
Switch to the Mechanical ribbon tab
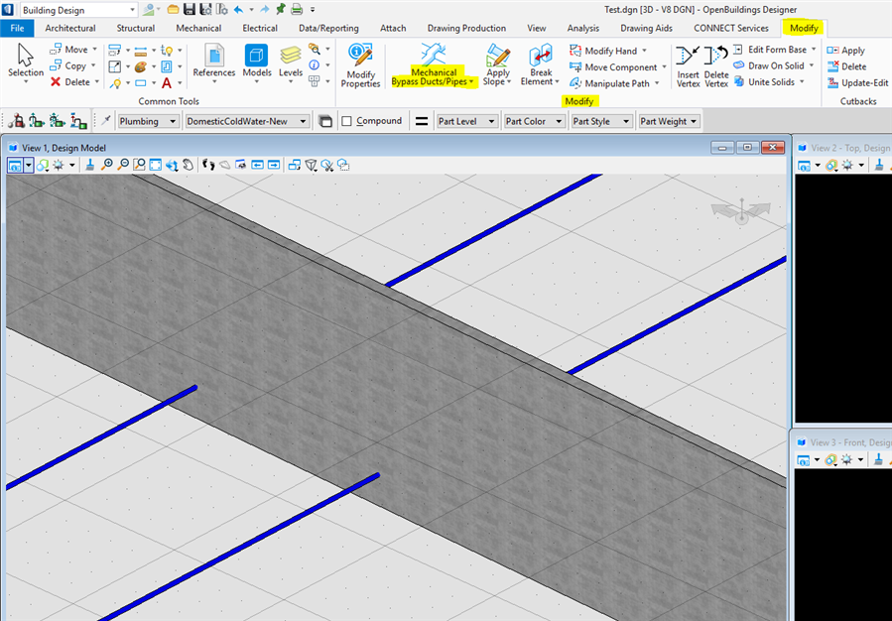198,28
